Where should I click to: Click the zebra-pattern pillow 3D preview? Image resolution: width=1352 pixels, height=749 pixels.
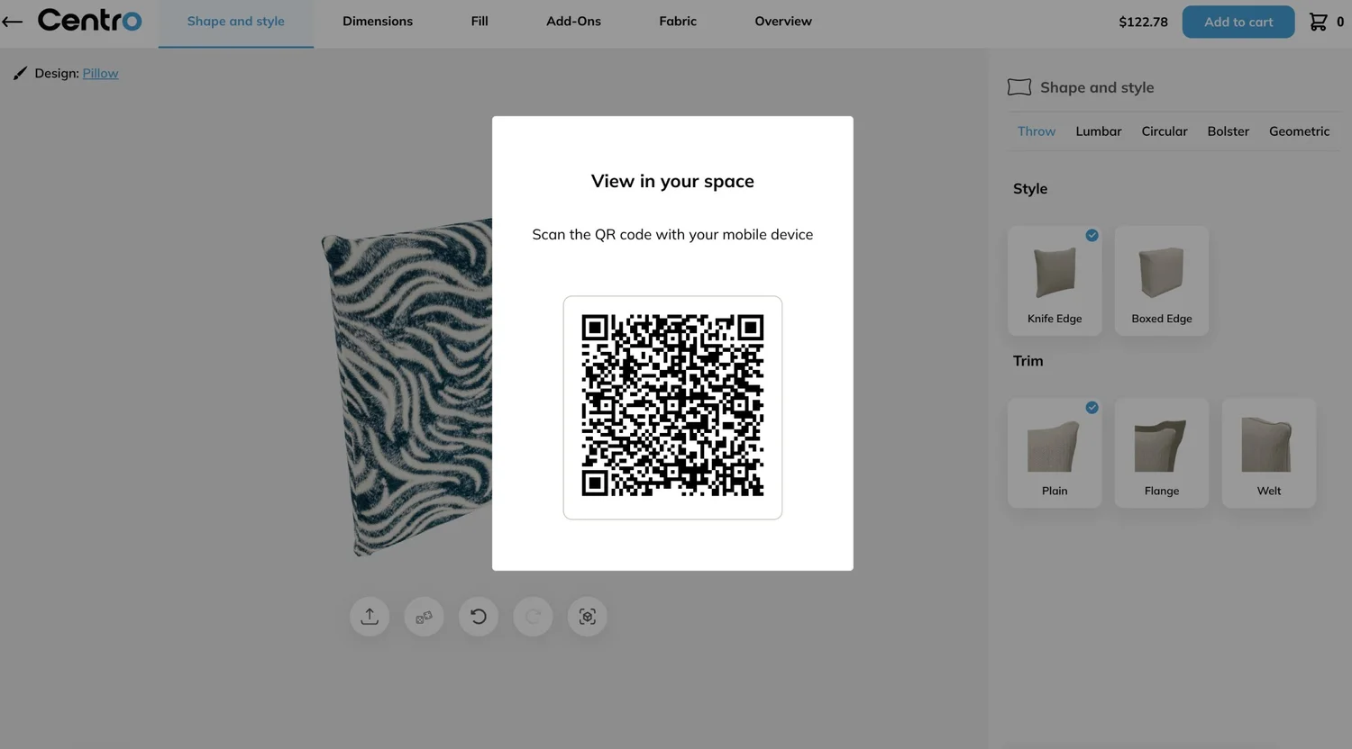pyautogui.click(x=407, y=387)
